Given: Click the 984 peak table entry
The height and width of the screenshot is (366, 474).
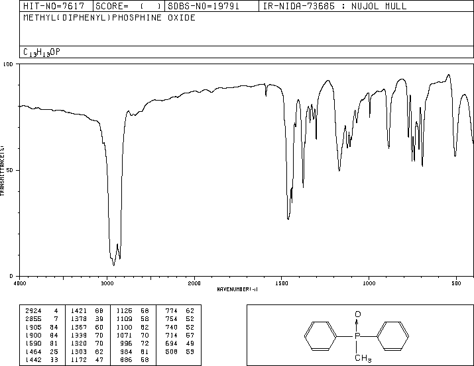Looking at the screenshot, I should coord(126,351).
